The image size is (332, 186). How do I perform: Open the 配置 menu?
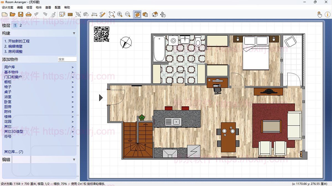(58, 7)
